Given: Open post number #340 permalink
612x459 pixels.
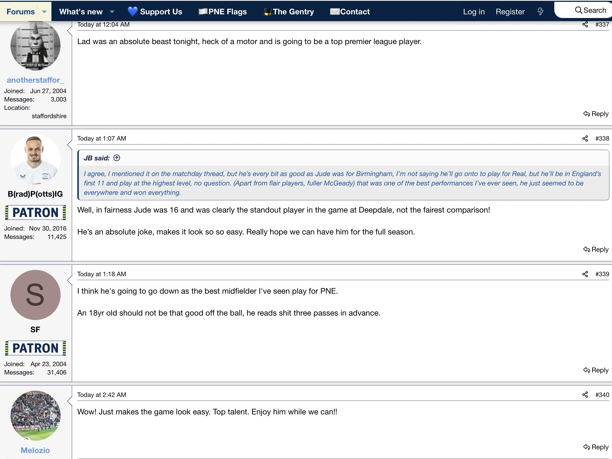Looking at the screenshot, I should pyautogui.click(x=602, y=395).
